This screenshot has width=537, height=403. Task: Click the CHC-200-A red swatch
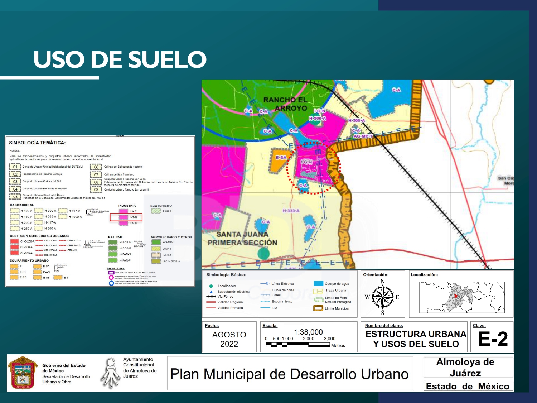click(x=14, y=241)
